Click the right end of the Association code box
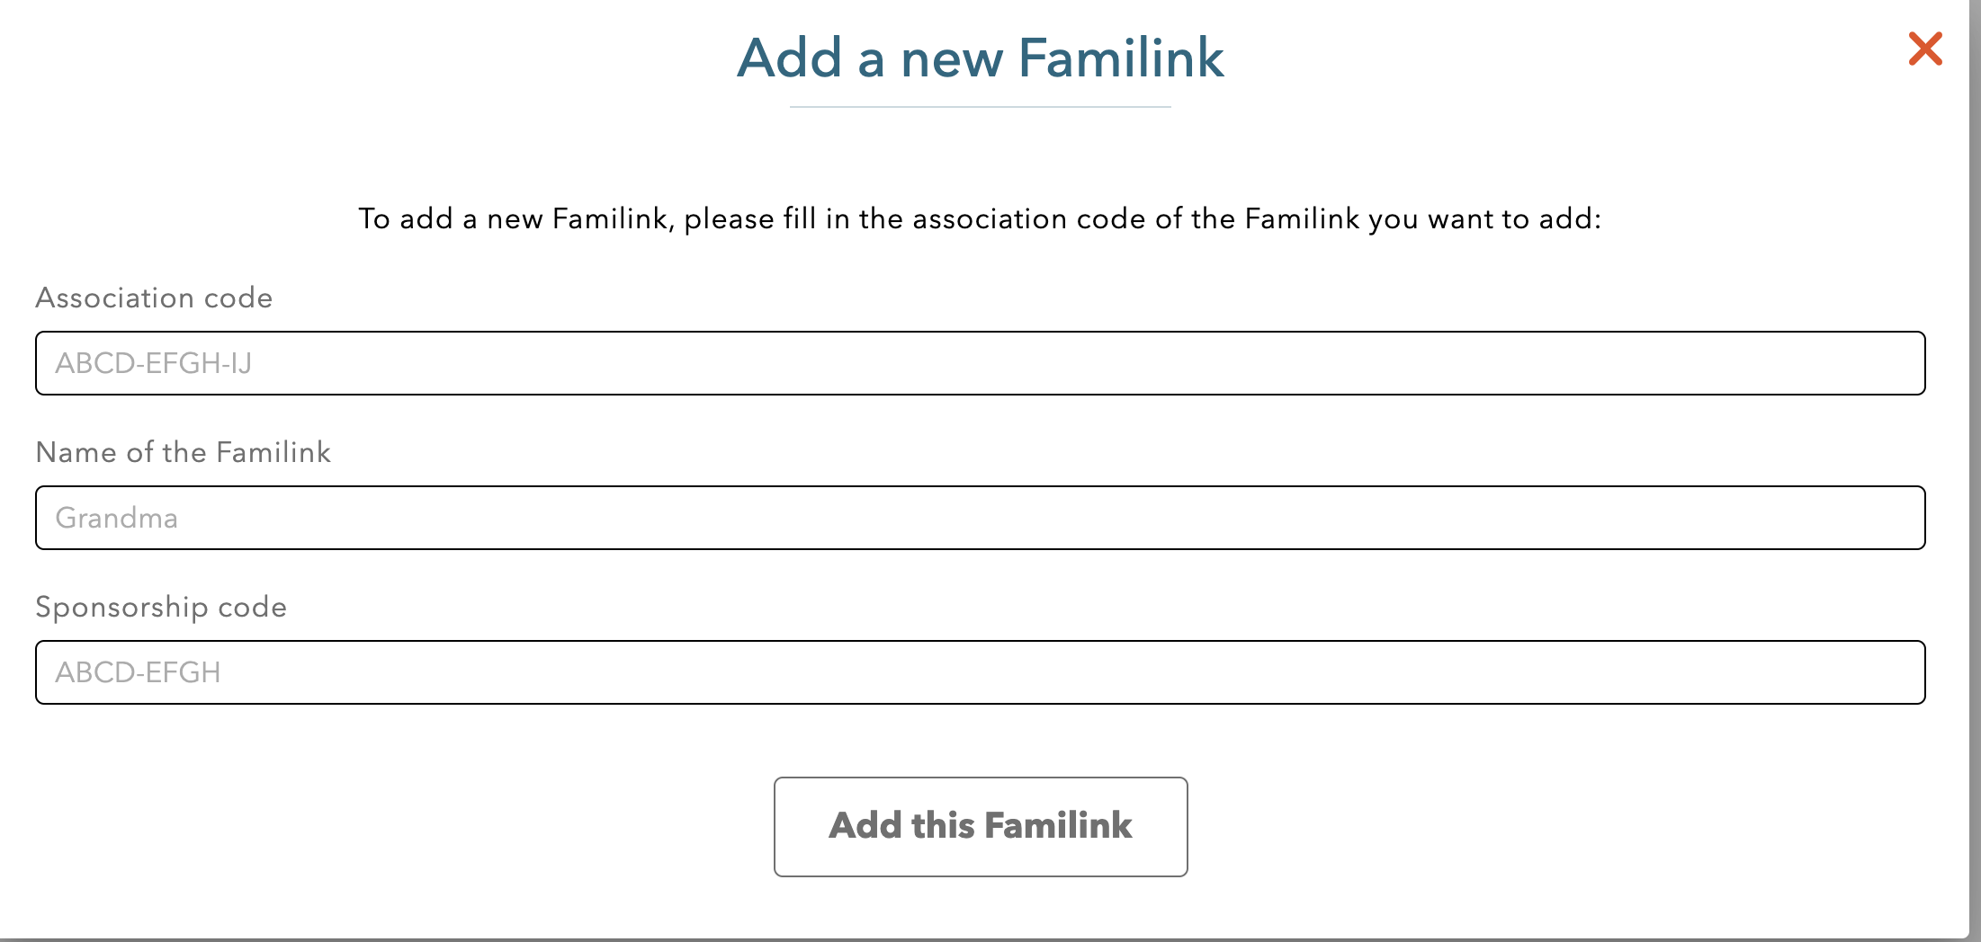Screen dimensions: 1981x942 pyautogui.click(x=1889, y=363)
